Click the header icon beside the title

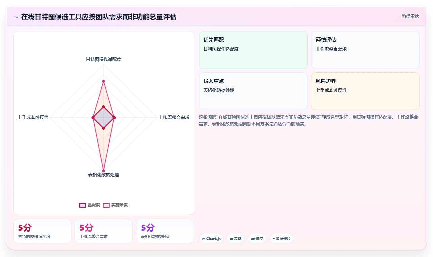[x=16, y=17]
